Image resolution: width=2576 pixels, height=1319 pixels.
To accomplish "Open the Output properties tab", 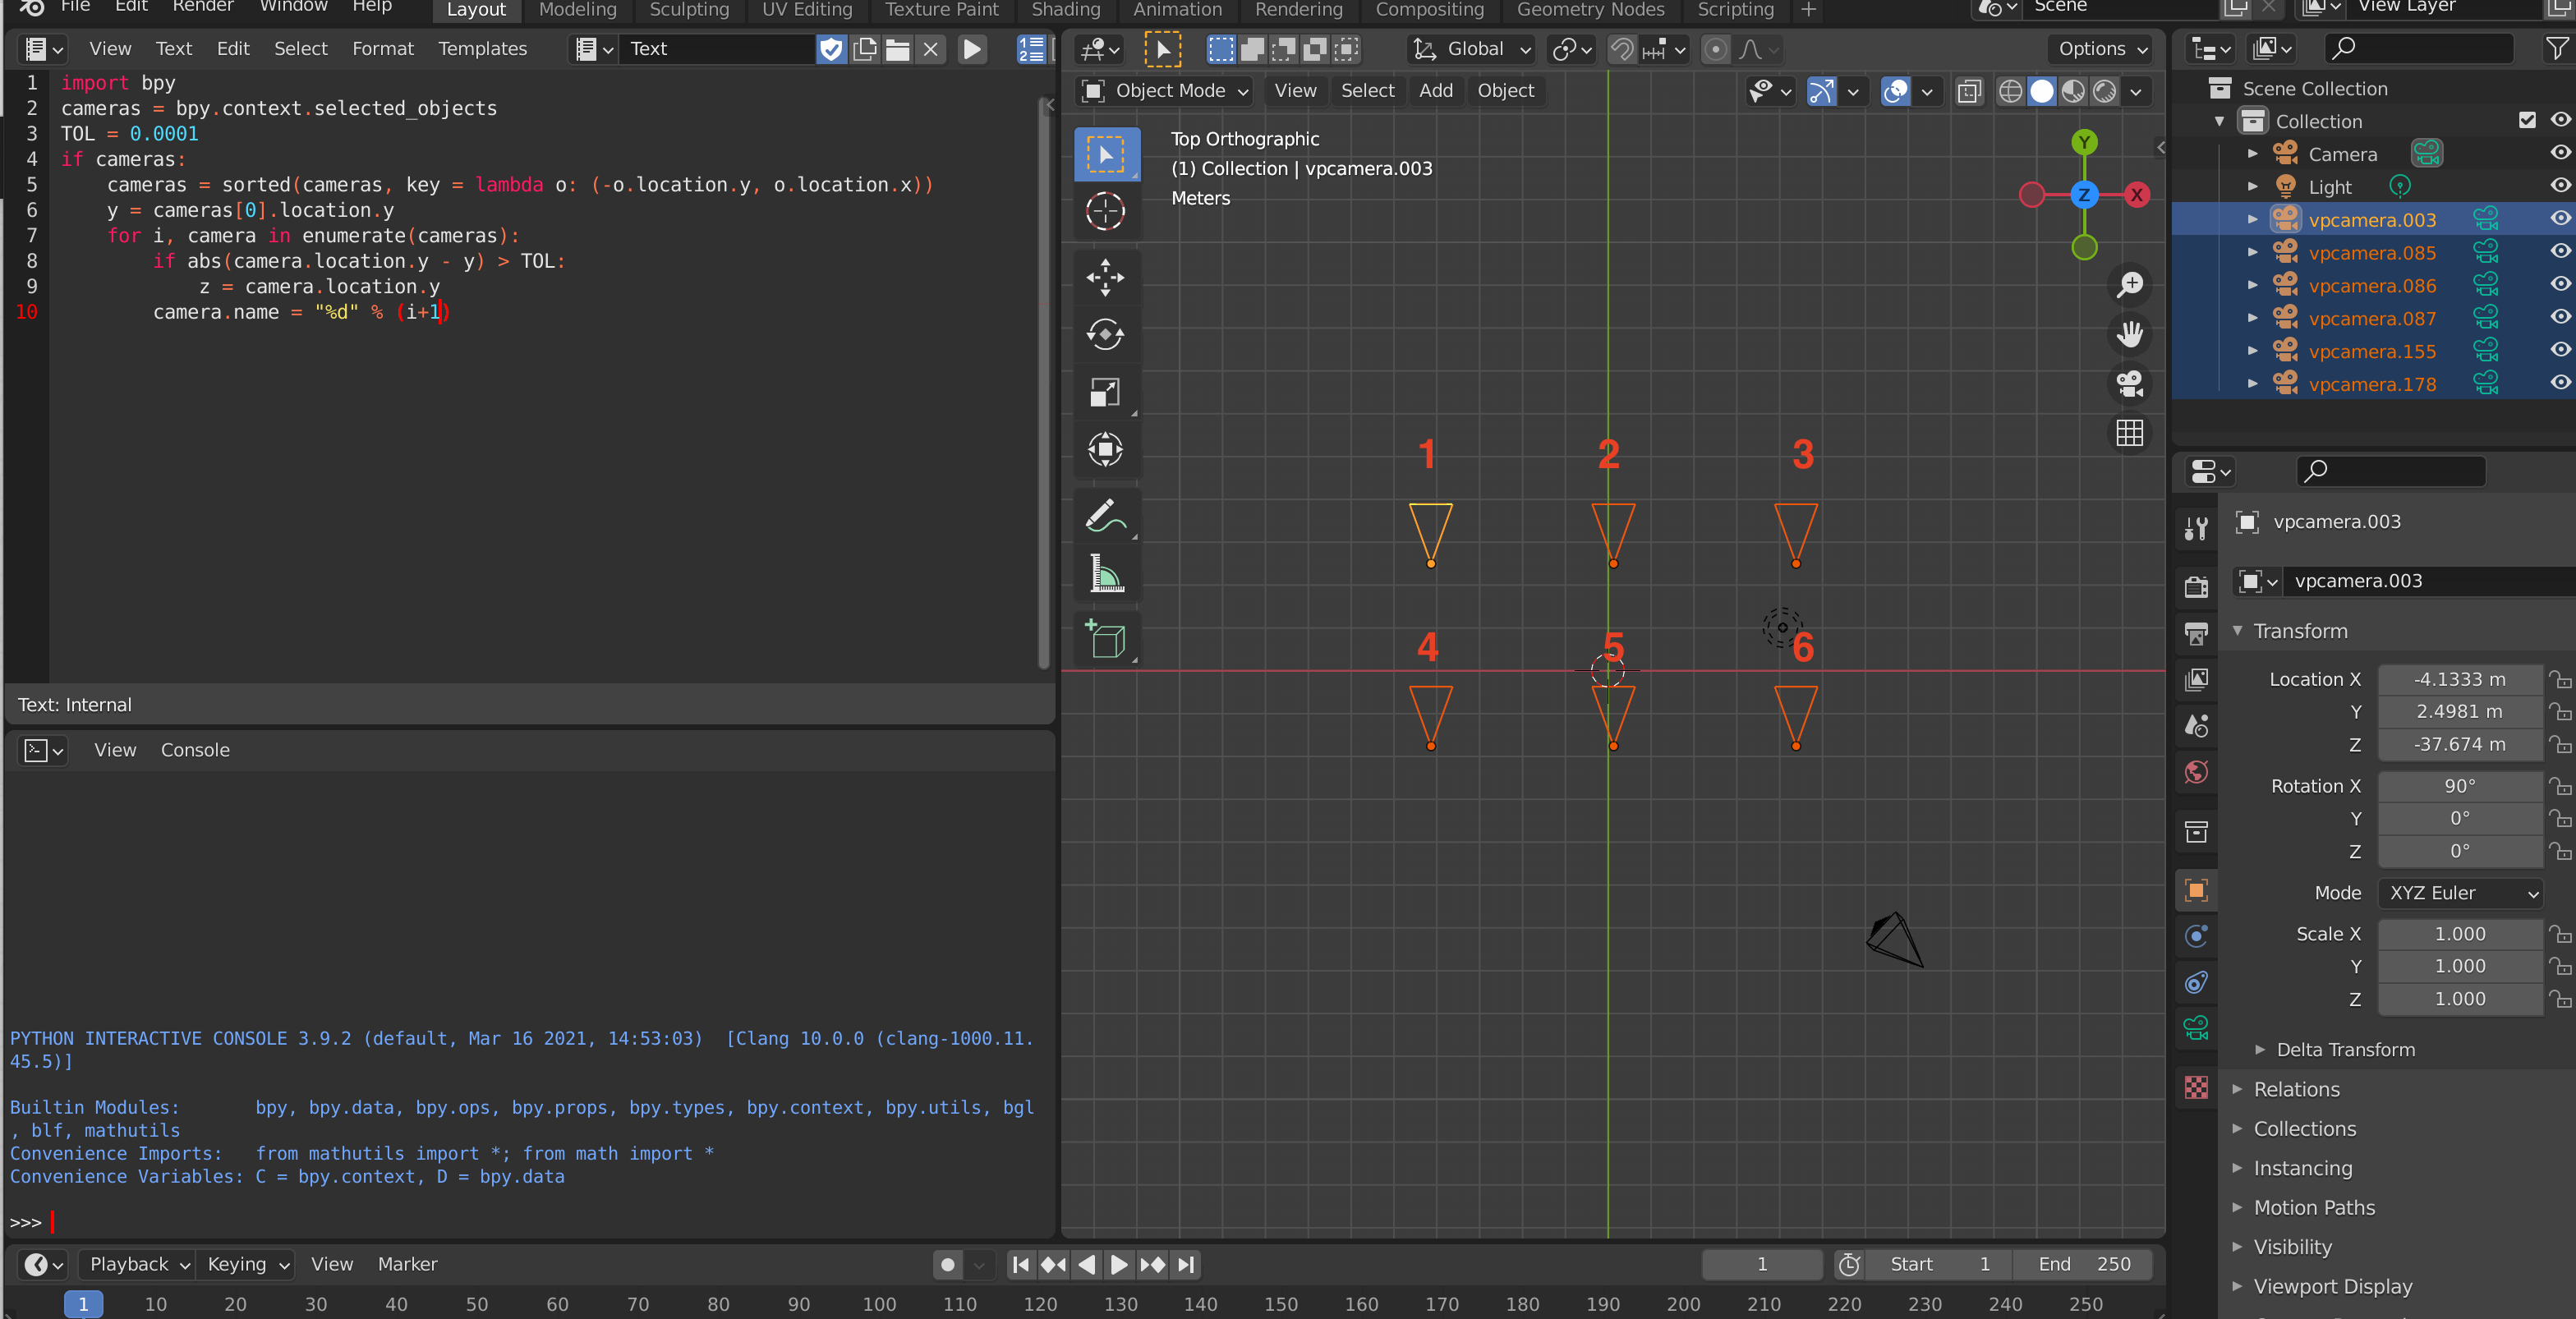I will pyautogui.click(x=2197, y=633).
